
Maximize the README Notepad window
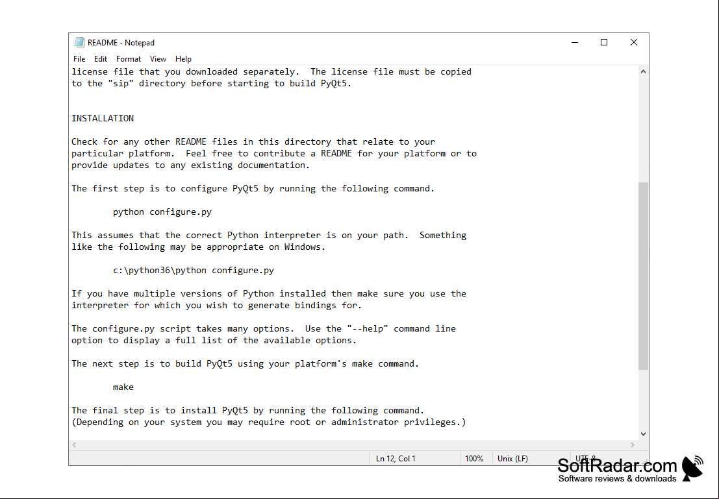coord(604,43)
